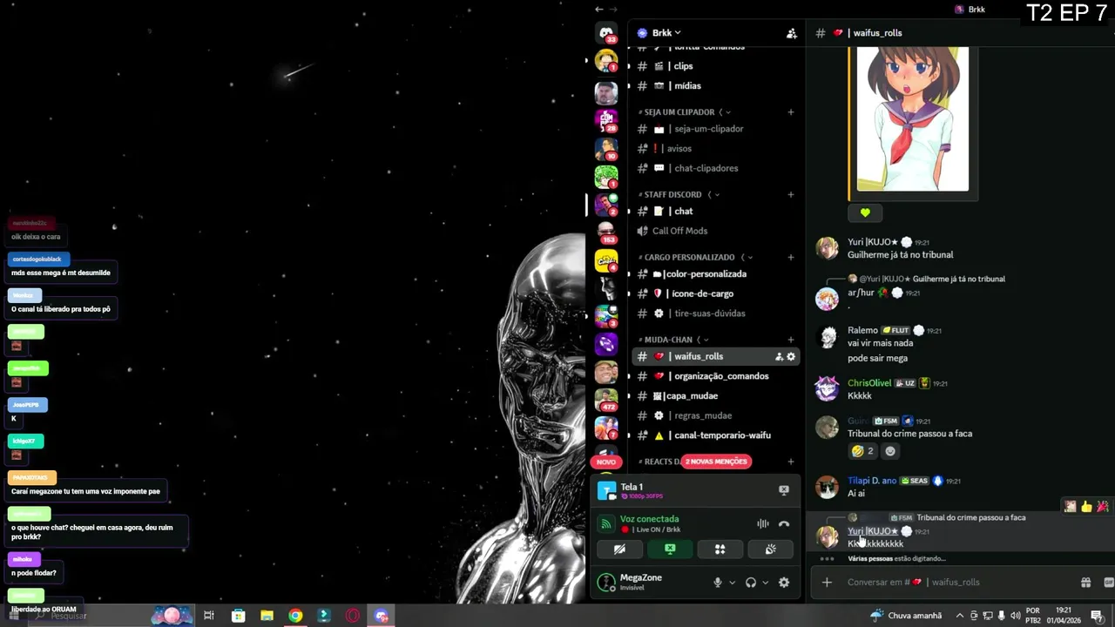The width and height of the screenshot is (1115, 627).
Task: Add channel to CARGO PERSONALIZADO category
Action: pos(791,258)
